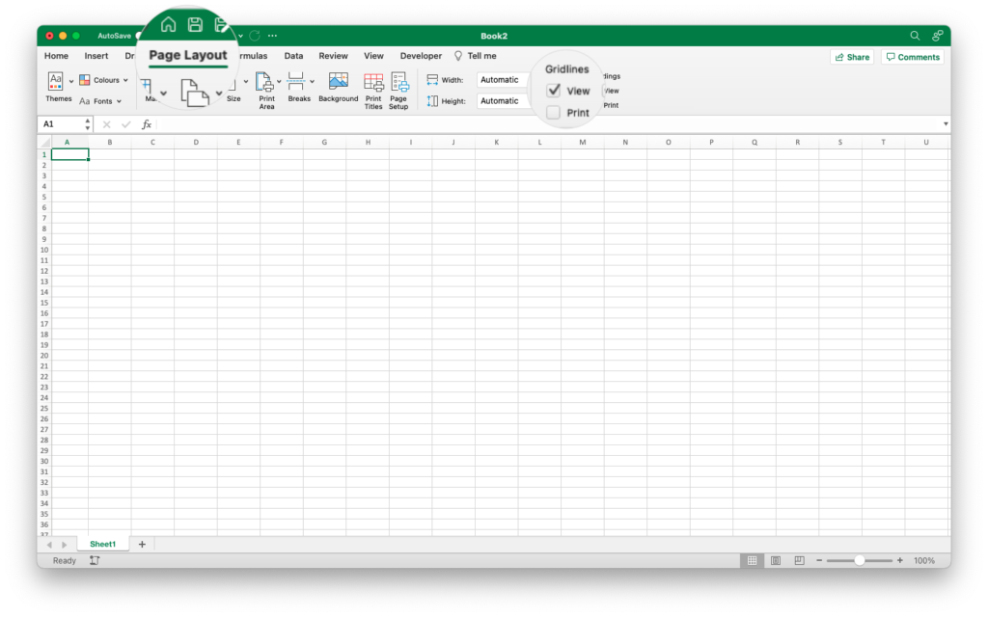Expand the Colours dropdown
The image size is (988, 617).
(x=105, y=80)
